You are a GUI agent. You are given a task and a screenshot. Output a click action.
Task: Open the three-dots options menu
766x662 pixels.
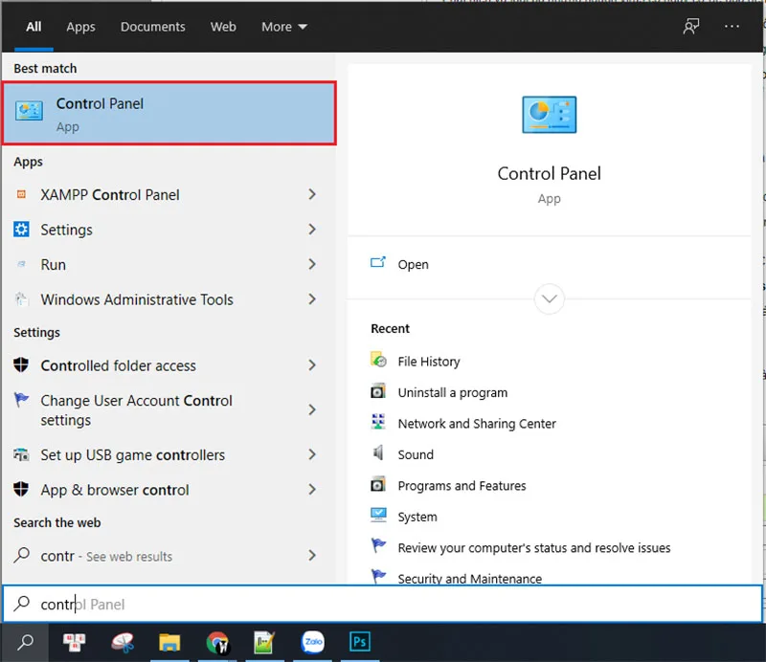tap(732, 27)
